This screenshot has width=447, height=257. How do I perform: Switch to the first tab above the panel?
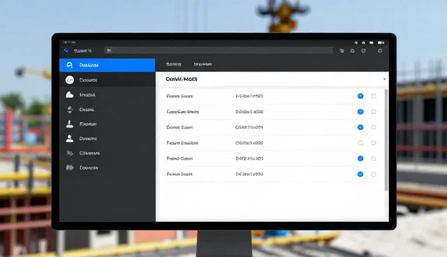click(x=174, y=64)
